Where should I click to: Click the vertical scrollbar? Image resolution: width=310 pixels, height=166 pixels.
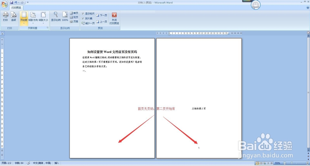pos(308,93)
